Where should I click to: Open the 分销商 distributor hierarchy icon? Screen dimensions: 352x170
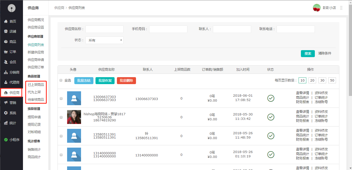click(x=6, y=72)
